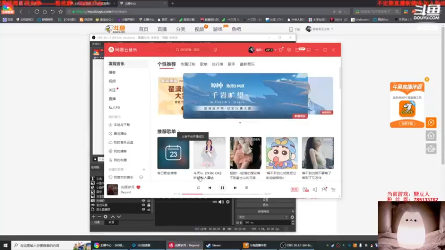Open OBS audio mixer gear settings
This screenshot has width=445, height=250.
pos(228,202)
